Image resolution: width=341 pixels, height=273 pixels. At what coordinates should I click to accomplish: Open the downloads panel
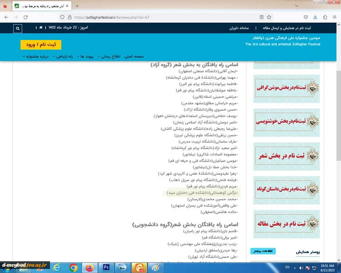[x=315, y=17]
